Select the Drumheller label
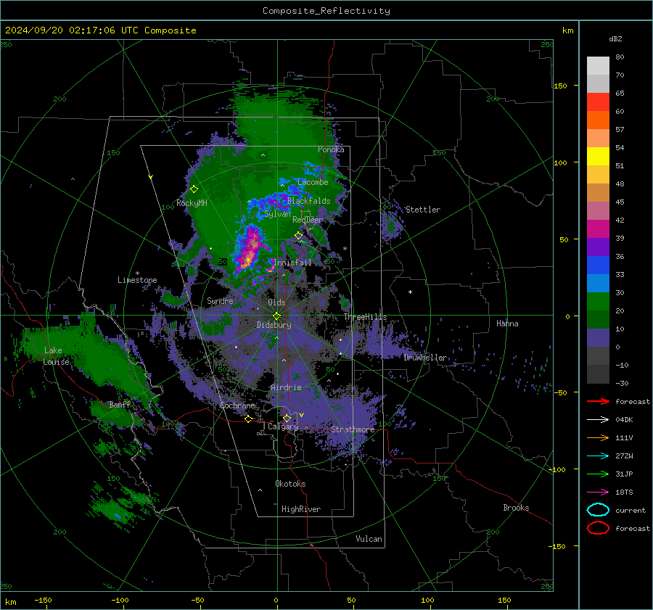653x610 pixels. (x=425, y=358)
